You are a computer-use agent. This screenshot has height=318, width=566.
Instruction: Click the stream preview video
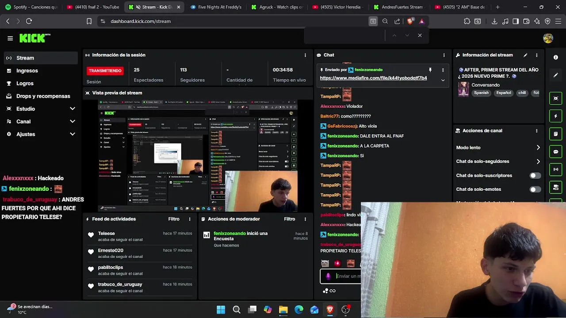tap(198, 156)
